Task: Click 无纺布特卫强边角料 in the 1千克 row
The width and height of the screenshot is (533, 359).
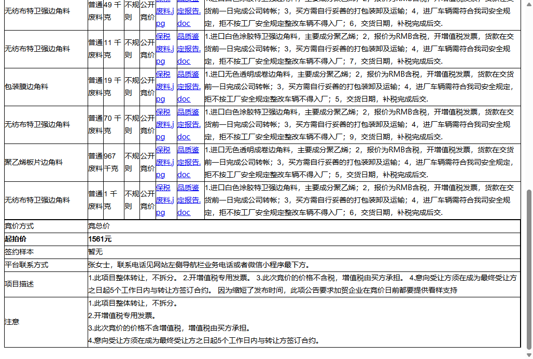Action: click(x=37, y=200)
